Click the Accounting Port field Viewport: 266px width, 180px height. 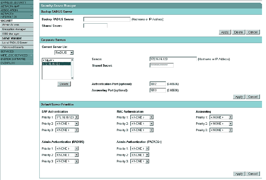pyautogui.click(x=158, y=90)
